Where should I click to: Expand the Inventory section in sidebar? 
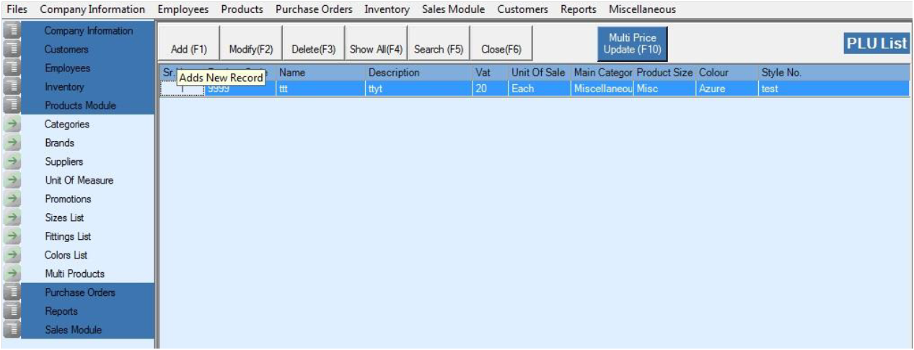tap(64, 87)
